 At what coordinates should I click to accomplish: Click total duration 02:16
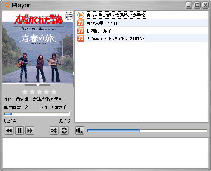coord(64,121)
